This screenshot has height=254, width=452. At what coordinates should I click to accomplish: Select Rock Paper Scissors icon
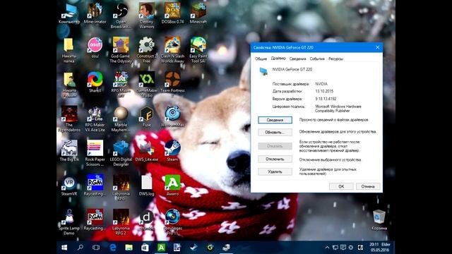pyautogui.click(x=95, y=153)
